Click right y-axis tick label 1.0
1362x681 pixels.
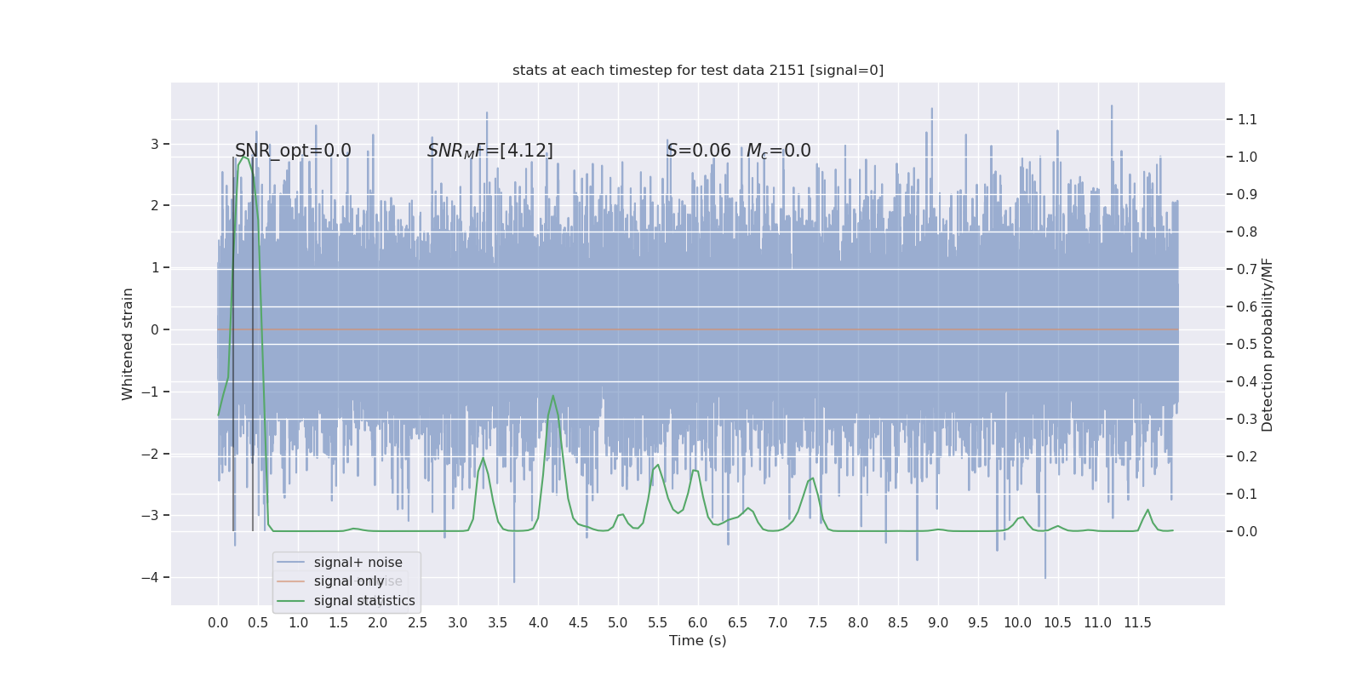click(1247, 157)
